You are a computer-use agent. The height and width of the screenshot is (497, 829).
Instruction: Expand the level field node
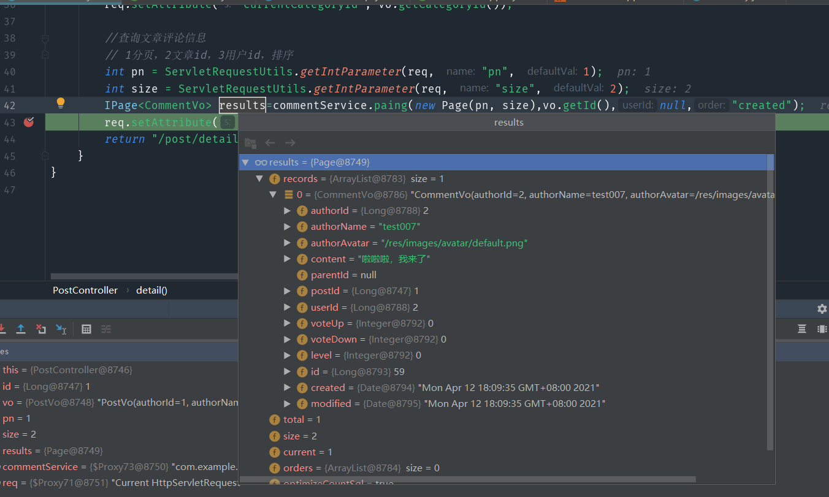(287, 355)
